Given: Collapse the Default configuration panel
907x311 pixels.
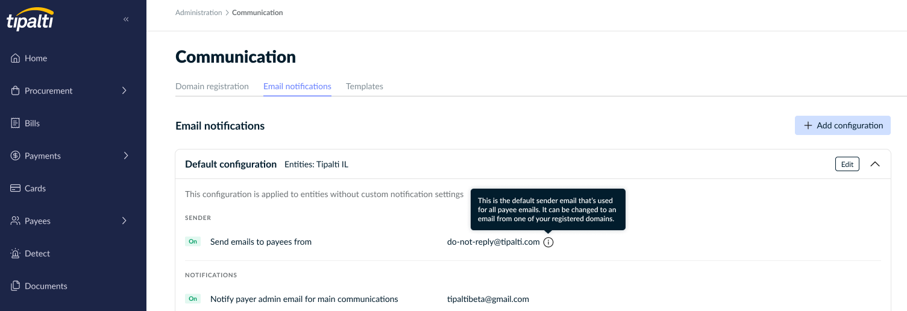Looking at the screenshot, I should tap(875, 164).
